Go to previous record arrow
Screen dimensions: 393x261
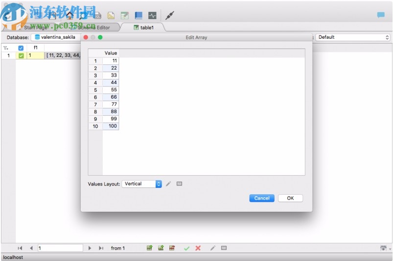click(31, 248)
